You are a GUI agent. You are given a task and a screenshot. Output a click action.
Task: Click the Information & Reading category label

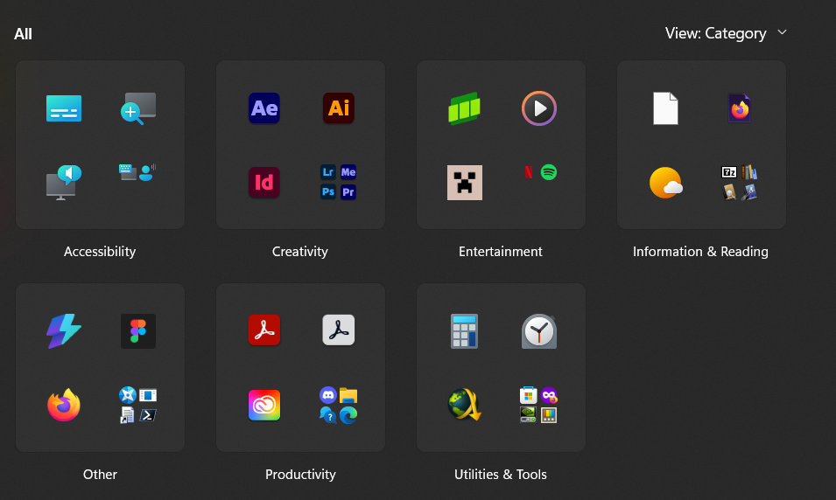700,252
